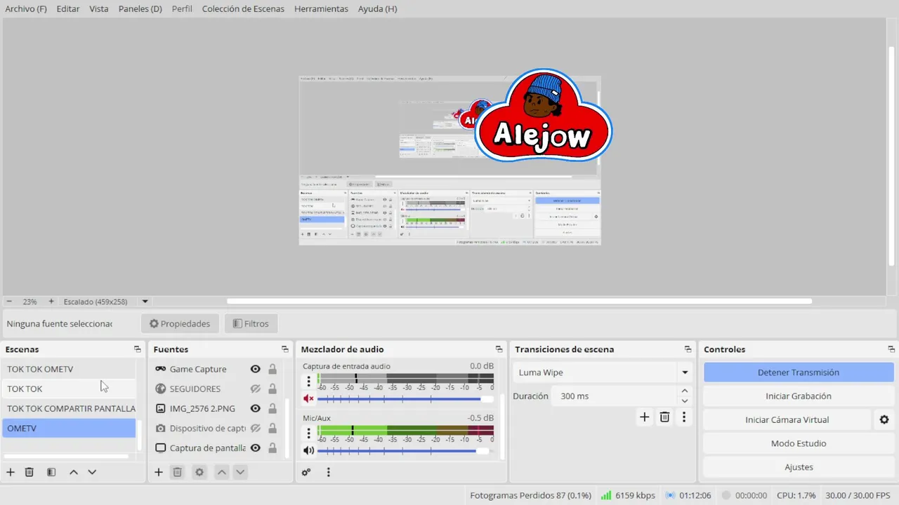899x505 pixels.
Task: Click Iniciar Grabación button
Action: [799, 396]
